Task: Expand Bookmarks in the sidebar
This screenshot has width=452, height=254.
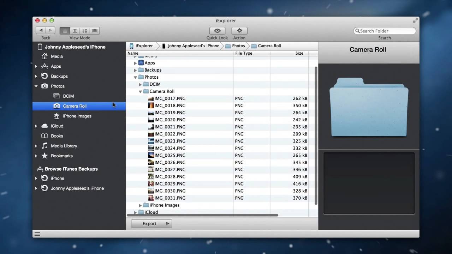Action: coord(36,156)
